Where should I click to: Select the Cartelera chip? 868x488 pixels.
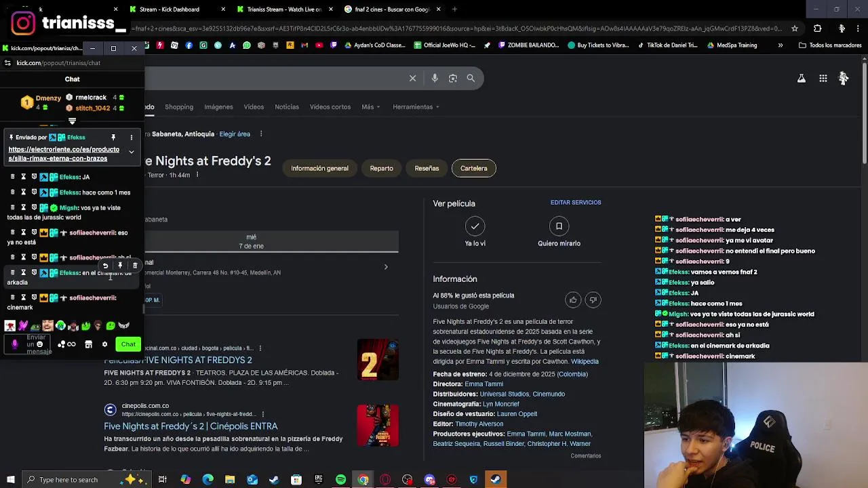474,168
